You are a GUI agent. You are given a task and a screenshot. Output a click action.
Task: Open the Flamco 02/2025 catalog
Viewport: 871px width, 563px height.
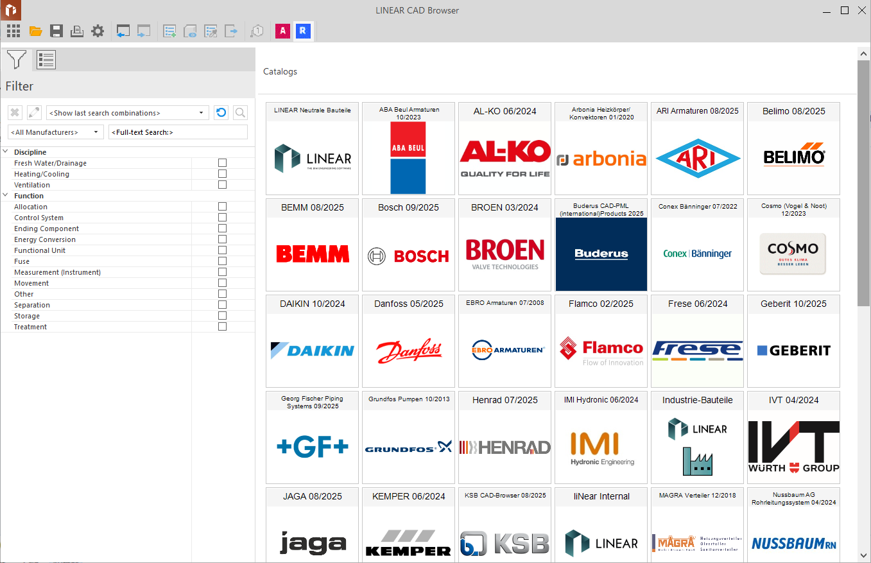point(601,341)
